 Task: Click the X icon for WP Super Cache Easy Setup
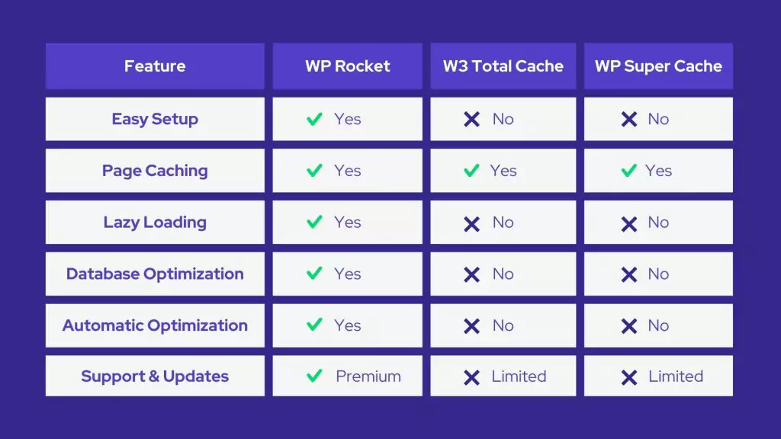628,120
